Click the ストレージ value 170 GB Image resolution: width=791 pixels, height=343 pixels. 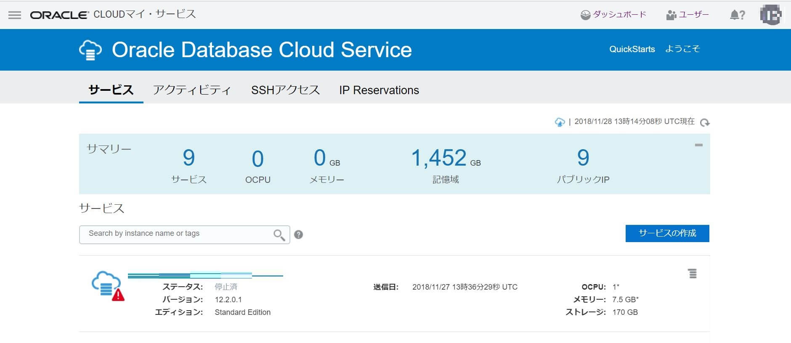(x=625, y=312)
